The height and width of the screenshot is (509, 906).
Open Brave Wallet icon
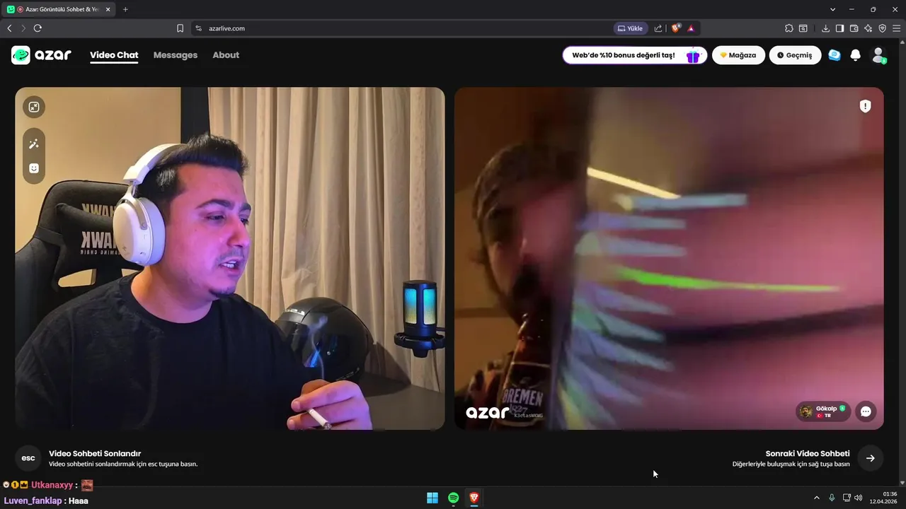pyautogui.click(x=854, y=28)
